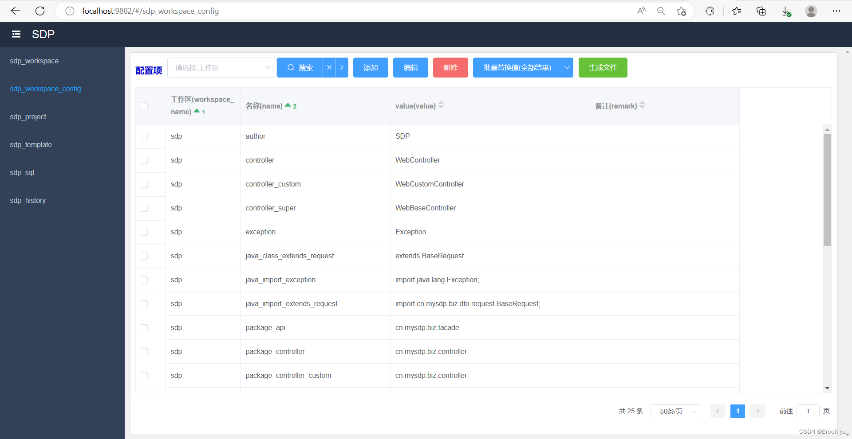Click the cn.mysdp.biz.facade value cell

(x=490, y=328)
